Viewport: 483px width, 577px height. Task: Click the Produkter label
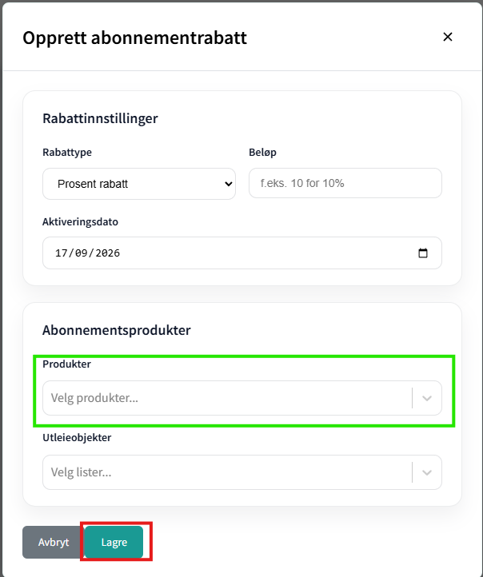pos(66,364)
